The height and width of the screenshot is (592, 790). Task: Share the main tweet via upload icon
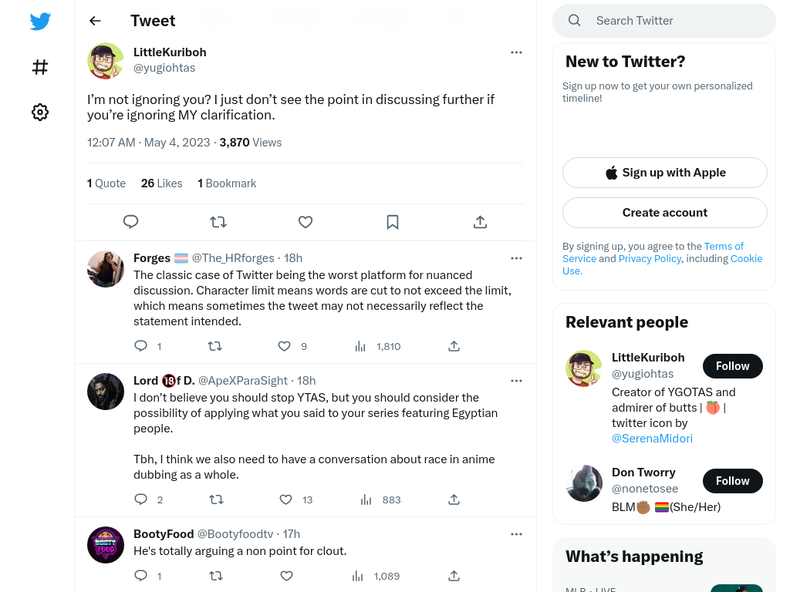tap(480, 221)
